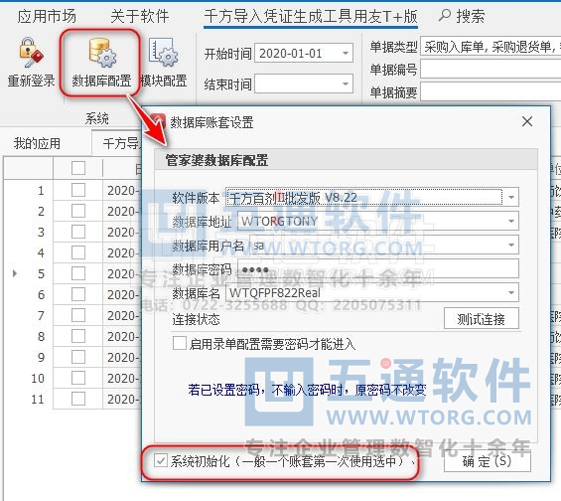Check the checkbox in row 10
The width and height of the screenshot is (561, 501).
click(x=78, y=378)
